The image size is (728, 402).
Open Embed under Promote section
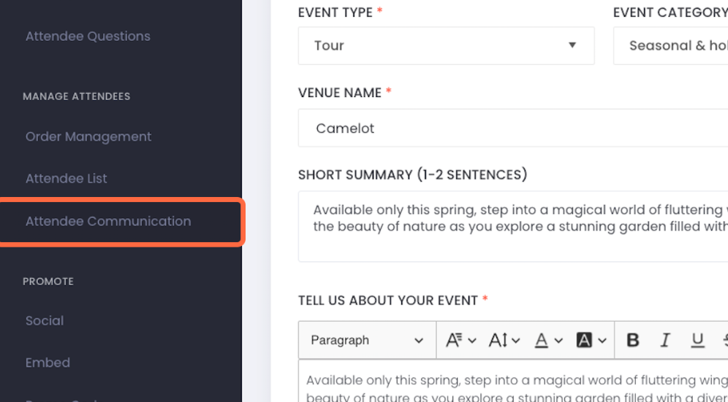[48, 363]
